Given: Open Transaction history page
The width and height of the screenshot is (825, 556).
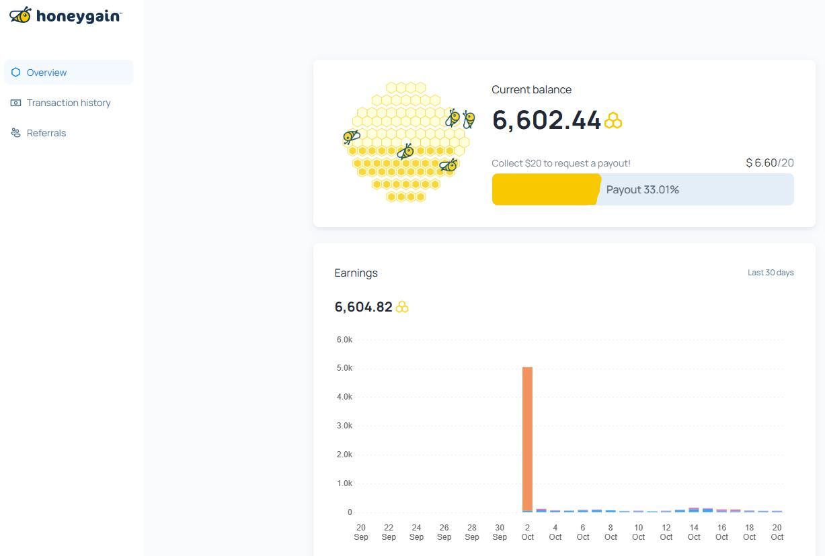Looking at the screenshot, I should [x=69, y=103].
